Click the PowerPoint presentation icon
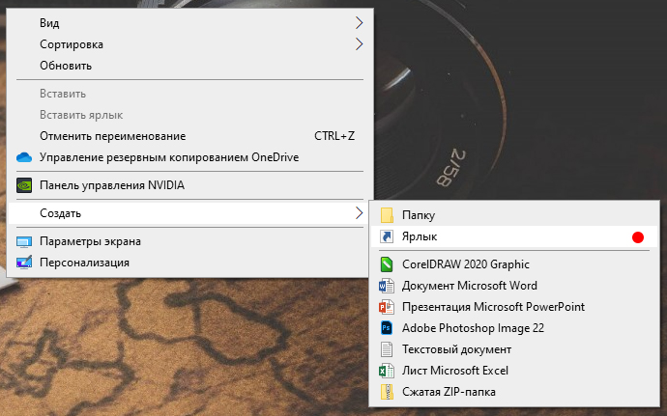 387,307
